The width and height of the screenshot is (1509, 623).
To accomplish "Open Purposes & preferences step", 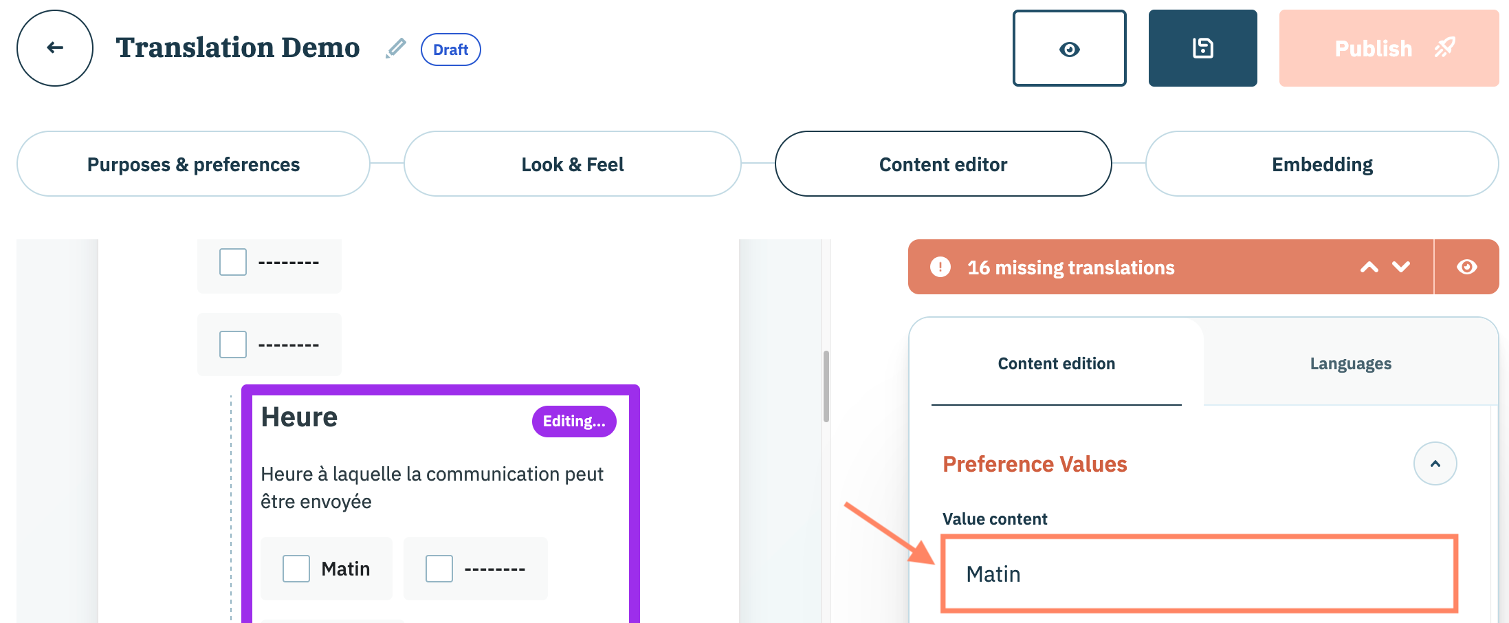I will tap(193, 164).
